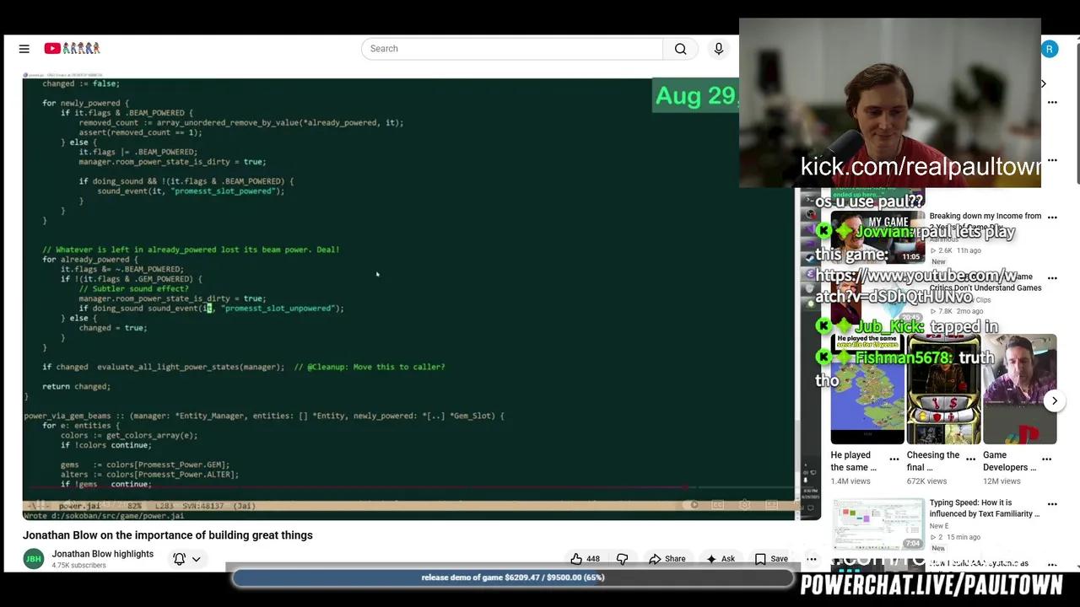Screen dimensions: 1080x607
Task: Click the 'power_via_gem_beams' function definition line
Action: pyautogui.click(x=264, y=416)
